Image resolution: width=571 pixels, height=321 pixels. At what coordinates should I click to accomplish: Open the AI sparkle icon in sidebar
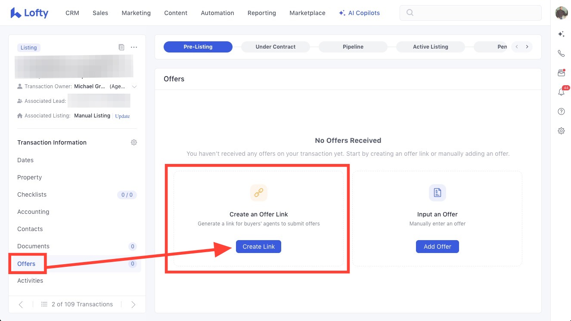[561, 34]
